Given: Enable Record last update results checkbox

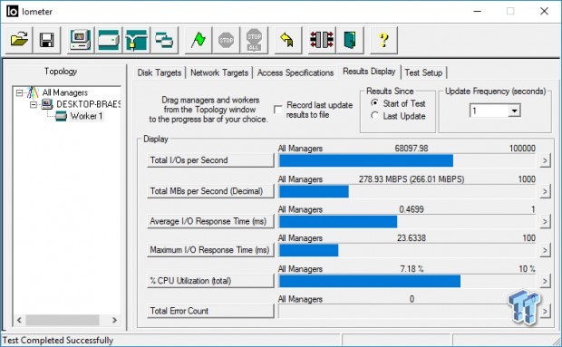Looking at the screenshot, I should (x=277, y=110).
